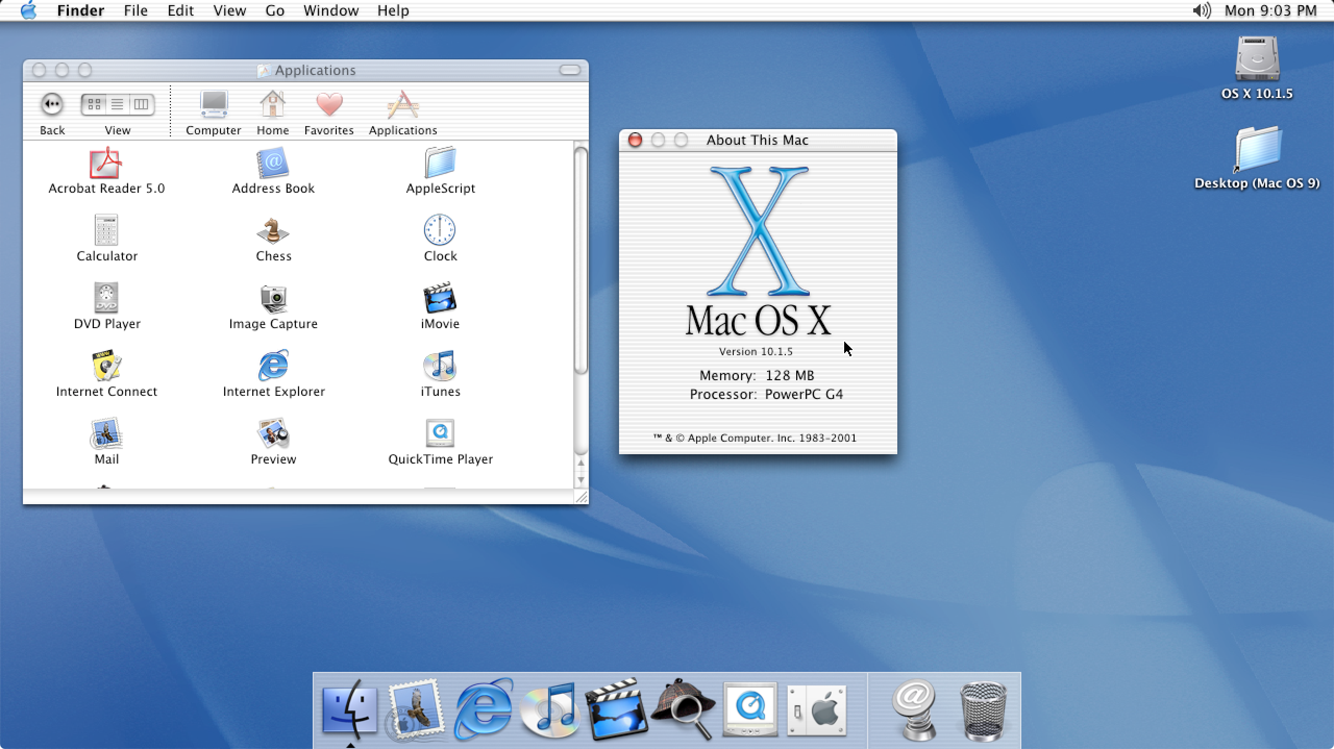Viewport: 1334px width, 749px height.
Task: Click the Home toolbar button
Action: coord(272,109)
